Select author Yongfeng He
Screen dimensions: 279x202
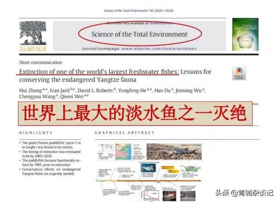pyautogui.click(x=132, y=91)
